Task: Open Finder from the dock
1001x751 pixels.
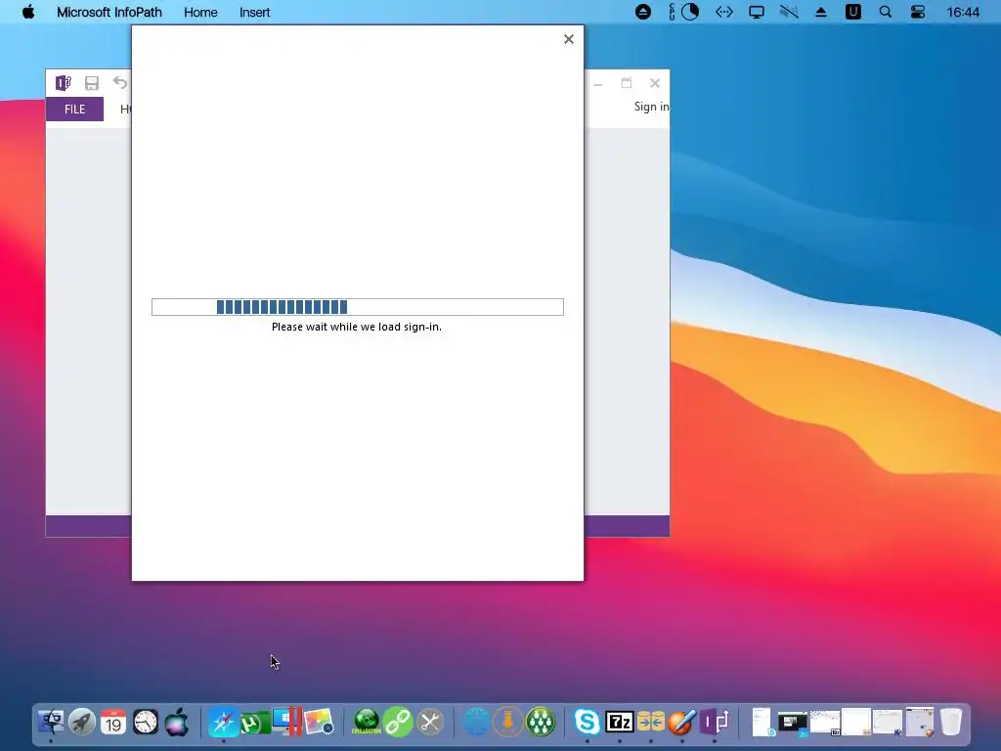Action: click(x=51, y=723)
